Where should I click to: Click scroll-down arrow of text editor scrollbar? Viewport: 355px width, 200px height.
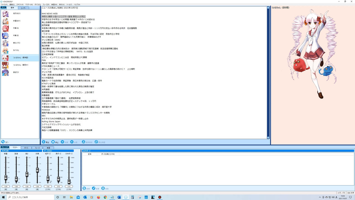pyautogui.click(x=268, y=138)
